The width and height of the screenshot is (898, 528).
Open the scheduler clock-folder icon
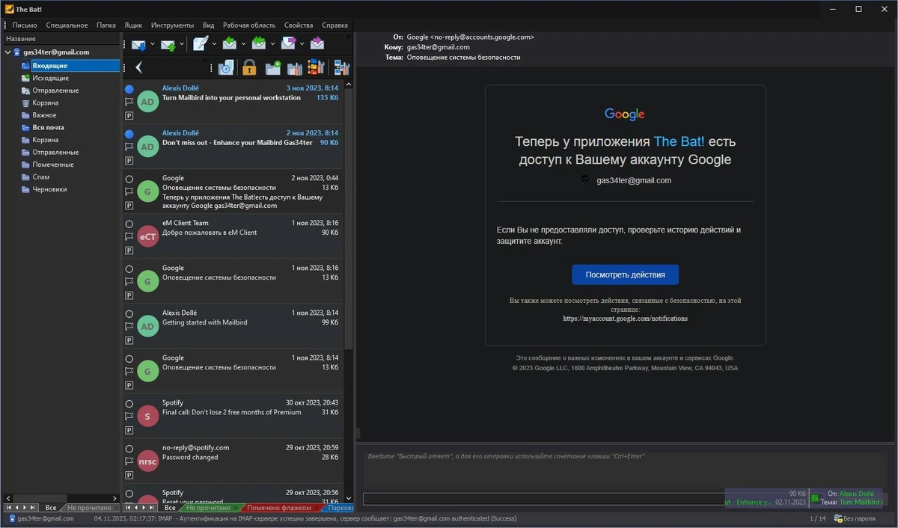pos(226,67)
